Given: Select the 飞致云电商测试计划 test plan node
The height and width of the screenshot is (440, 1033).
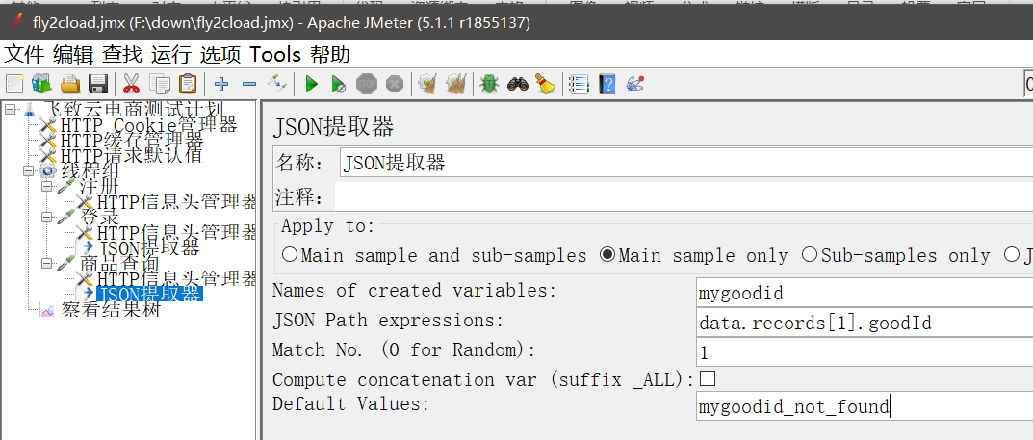Looking at the screenshot, I should [x=133, y=110].
